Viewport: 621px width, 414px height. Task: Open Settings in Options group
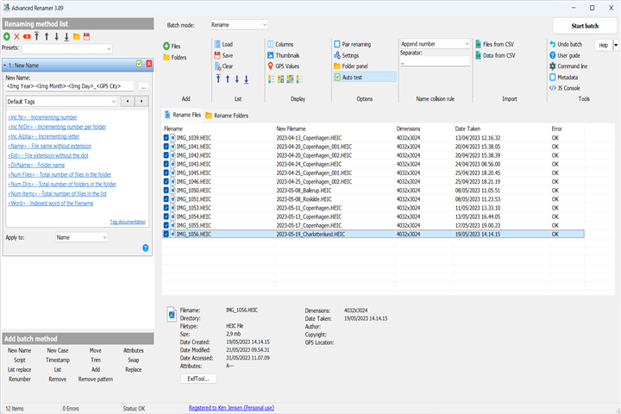347,55
